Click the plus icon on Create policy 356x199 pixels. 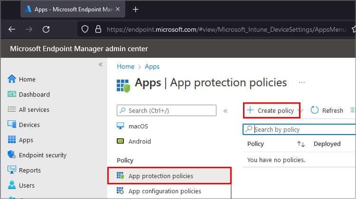click(250, 110)
